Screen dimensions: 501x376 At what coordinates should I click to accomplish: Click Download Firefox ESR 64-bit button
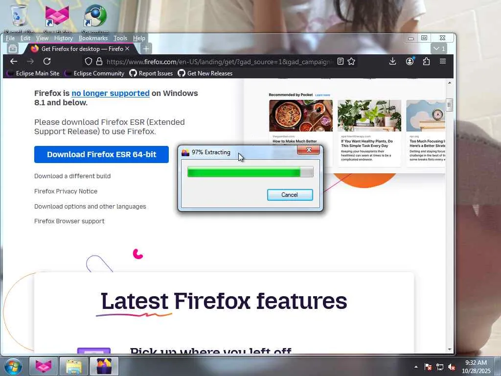point(101,154)
